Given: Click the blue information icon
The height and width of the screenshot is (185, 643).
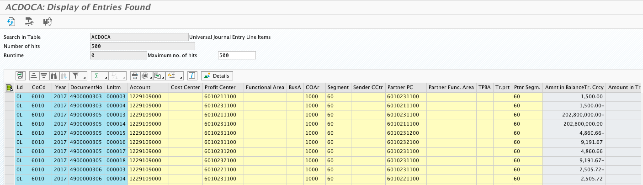Looking at the screenshot, I should 192,76.
